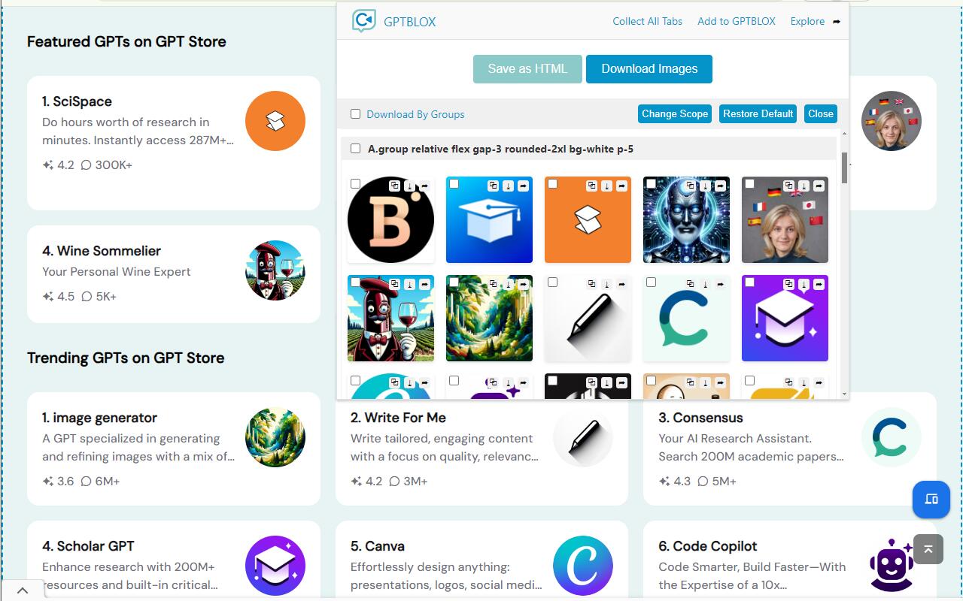Image resolution: width=963 pixels, height=601 pixels.
Task: Download the woman with flags image
Action: 804,186
